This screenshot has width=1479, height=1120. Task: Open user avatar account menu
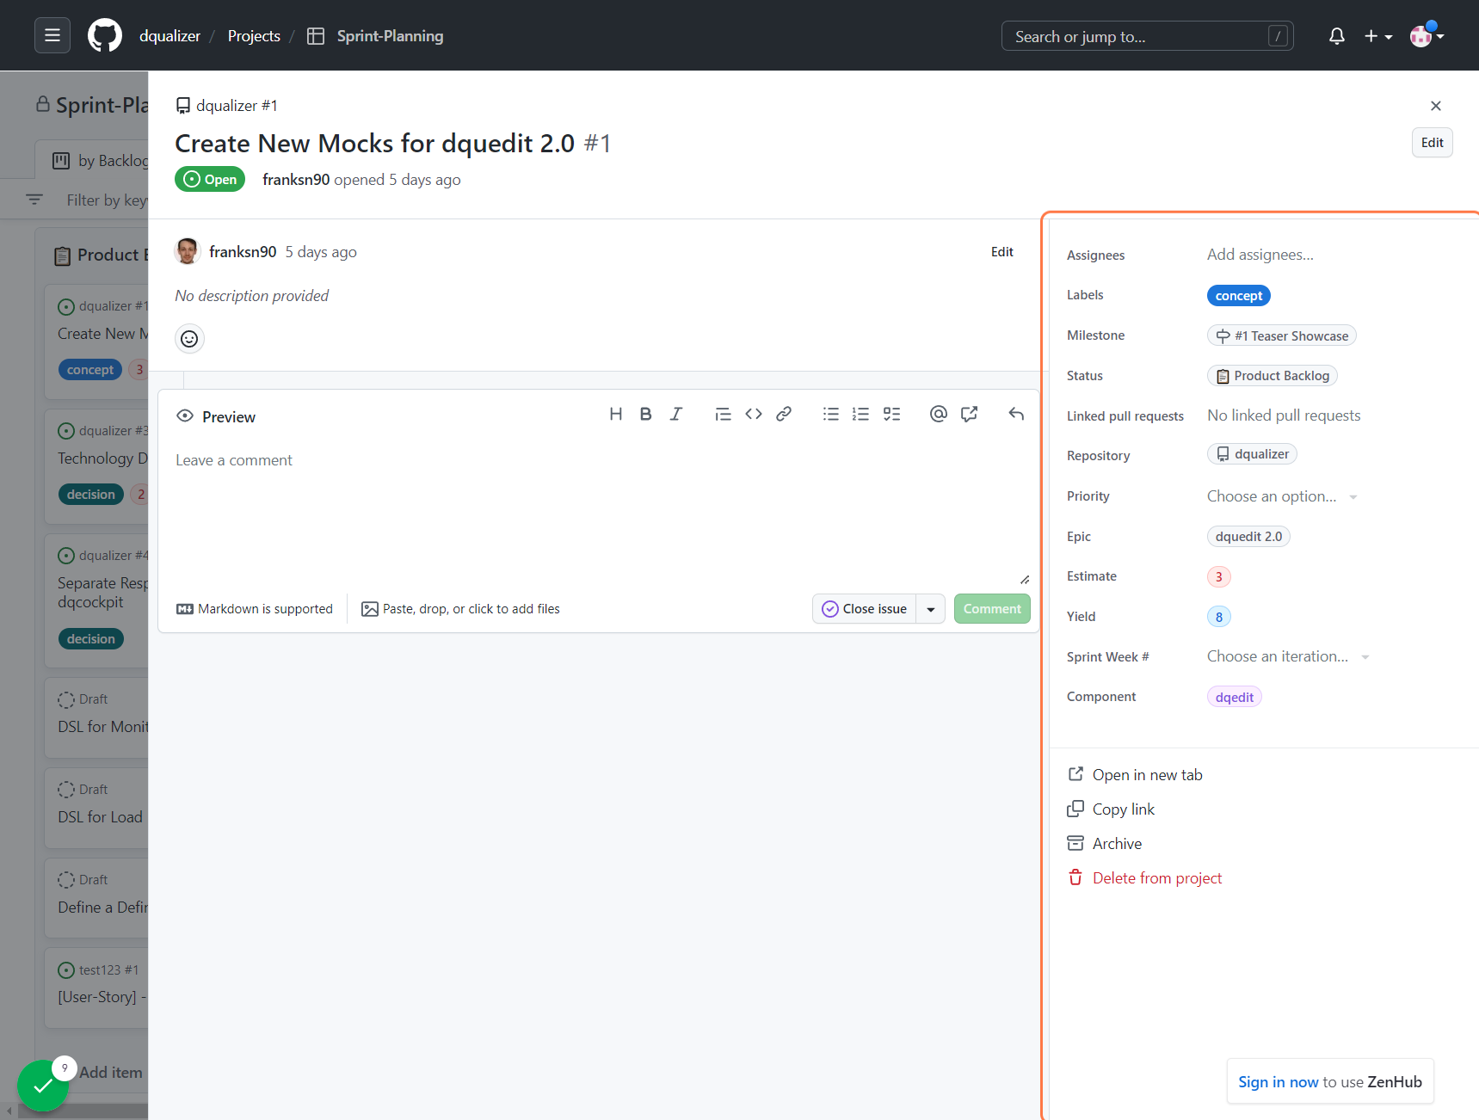[x=1427, y=35]
